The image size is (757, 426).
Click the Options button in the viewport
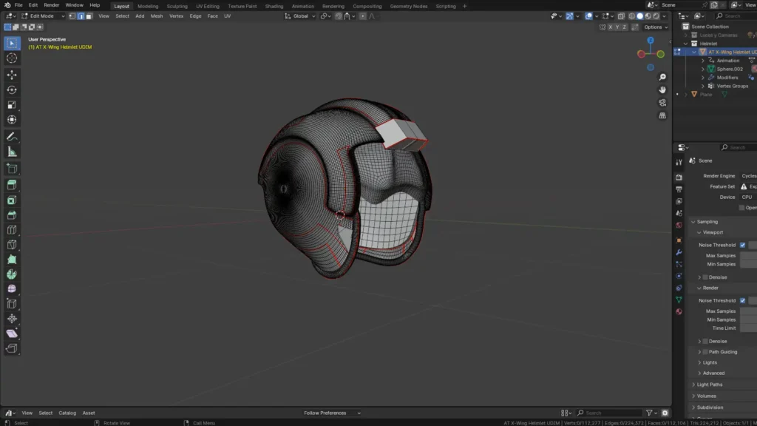[654, 27]
